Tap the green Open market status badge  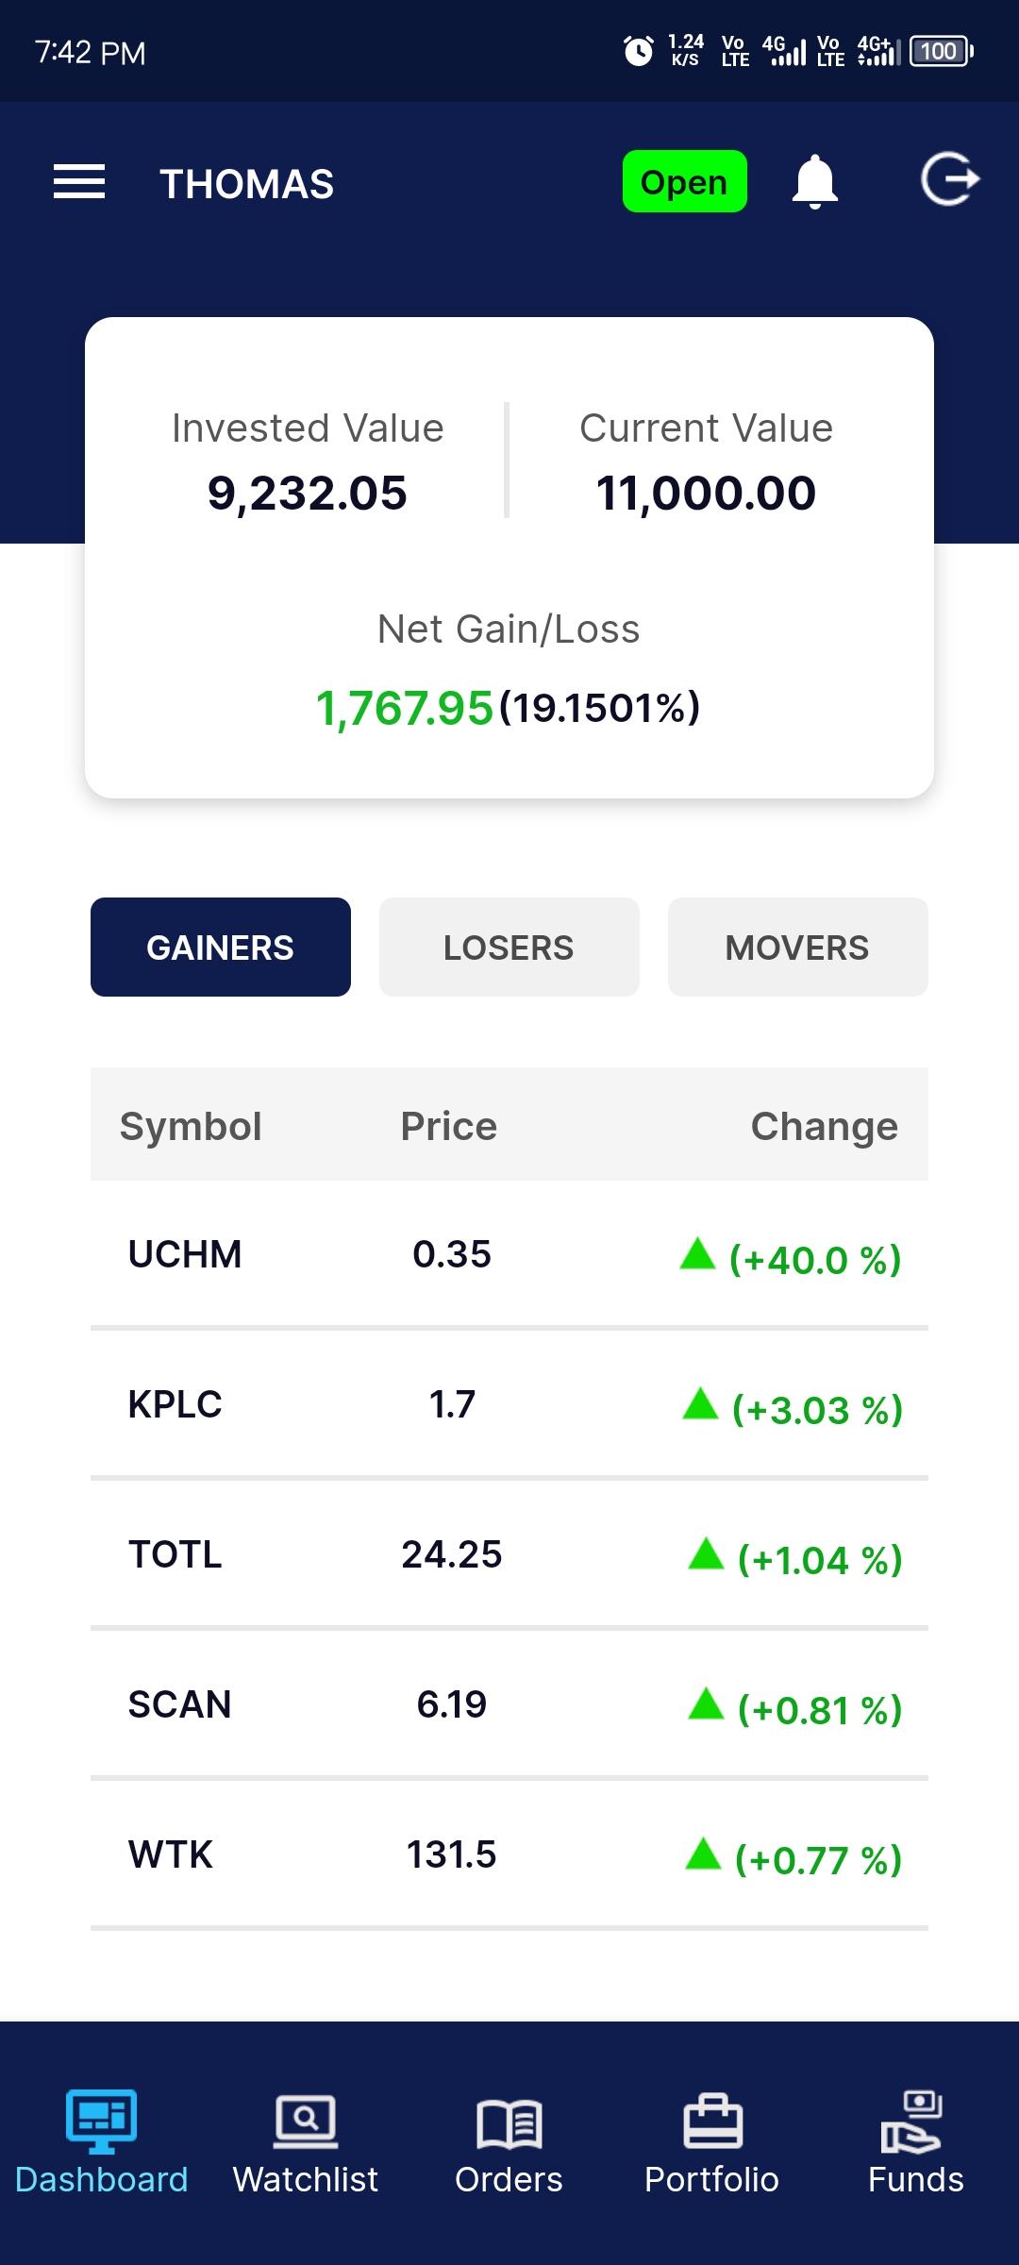(x=685, y=181)
